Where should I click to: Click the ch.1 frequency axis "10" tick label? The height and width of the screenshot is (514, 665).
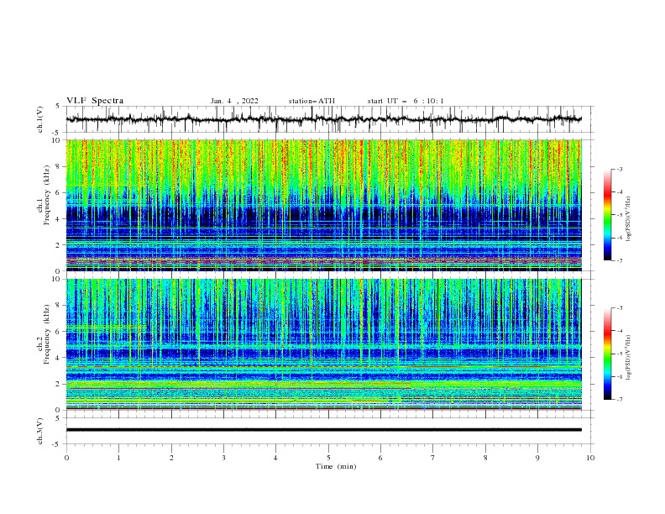[x=58, y=140]
